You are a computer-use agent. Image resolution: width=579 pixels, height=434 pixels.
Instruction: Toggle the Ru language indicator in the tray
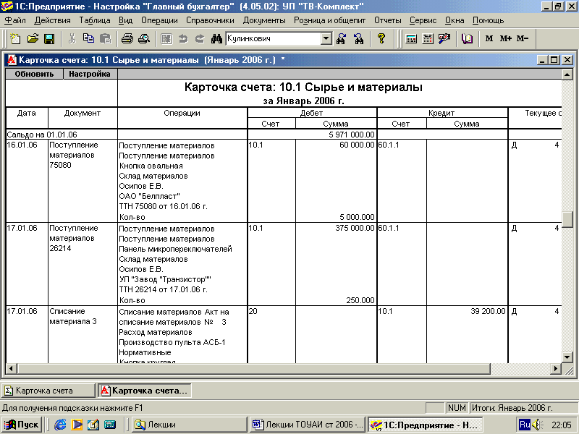524,425
